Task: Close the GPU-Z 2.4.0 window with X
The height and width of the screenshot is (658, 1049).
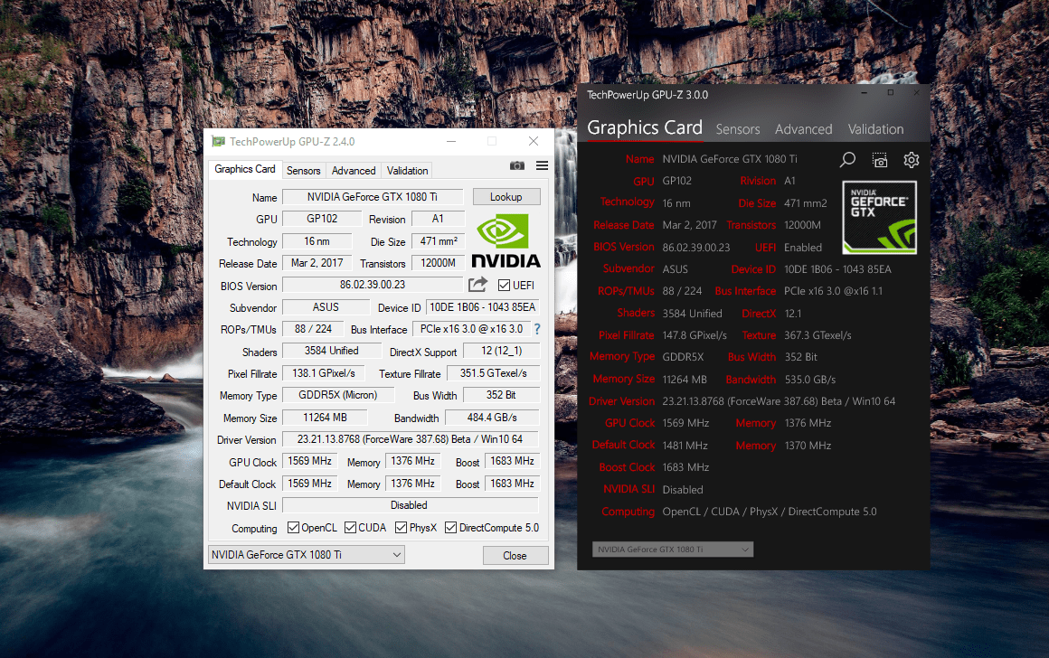Action: click(534, 141)
